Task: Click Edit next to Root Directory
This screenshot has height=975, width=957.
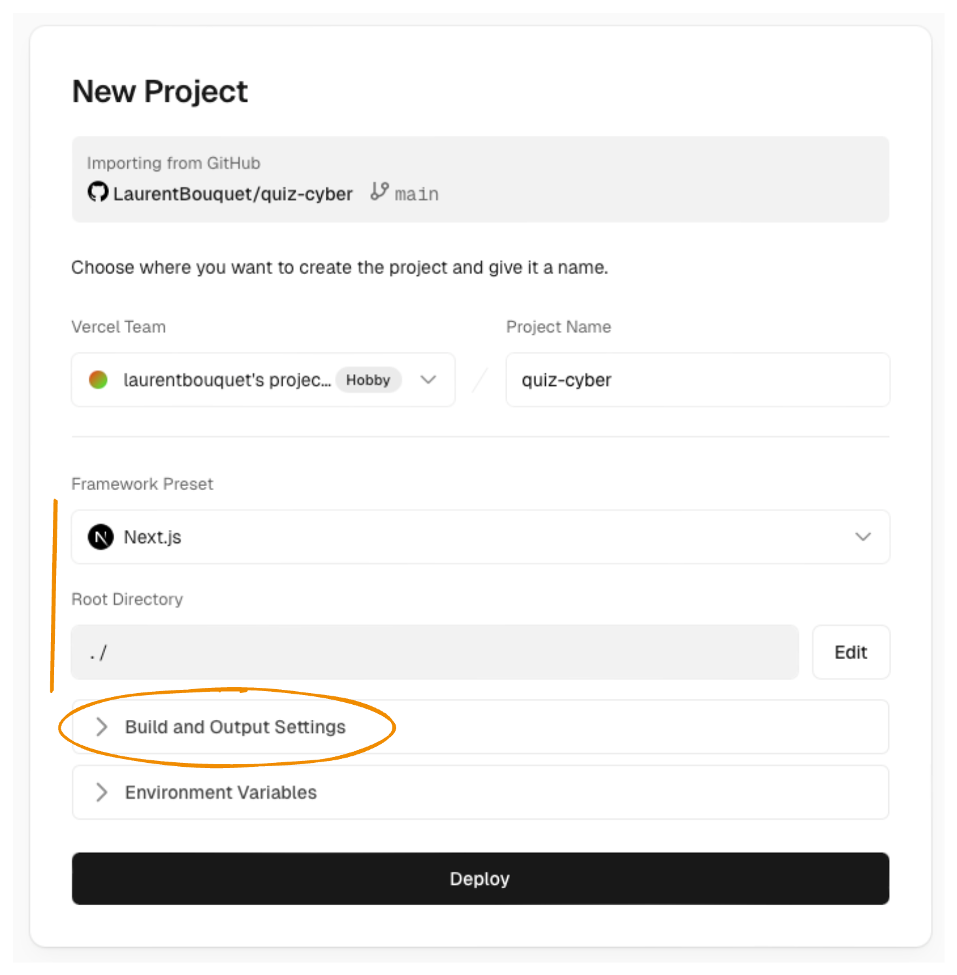Action: pos(850,652)
